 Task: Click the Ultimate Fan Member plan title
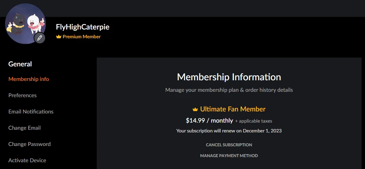click(x=233, y=109)
